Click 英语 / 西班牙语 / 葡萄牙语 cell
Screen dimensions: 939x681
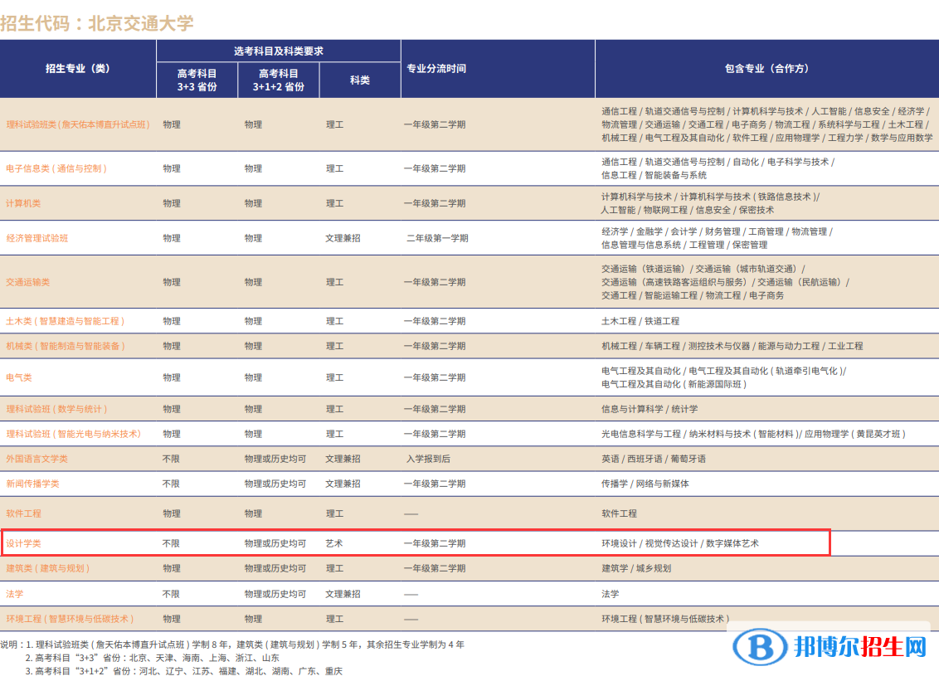654,459
